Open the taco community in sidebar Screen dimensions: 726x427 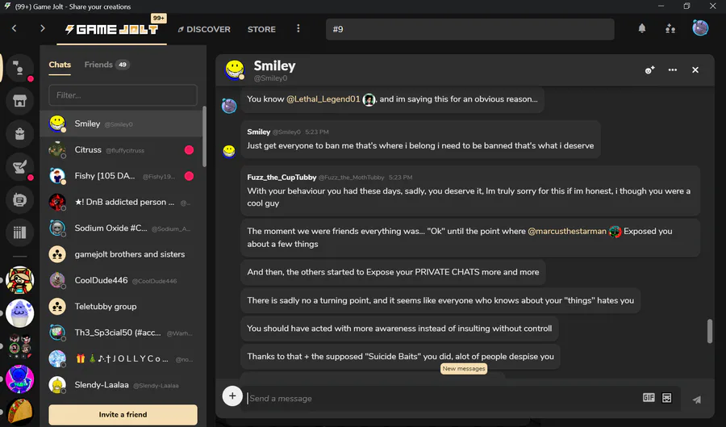20,412
